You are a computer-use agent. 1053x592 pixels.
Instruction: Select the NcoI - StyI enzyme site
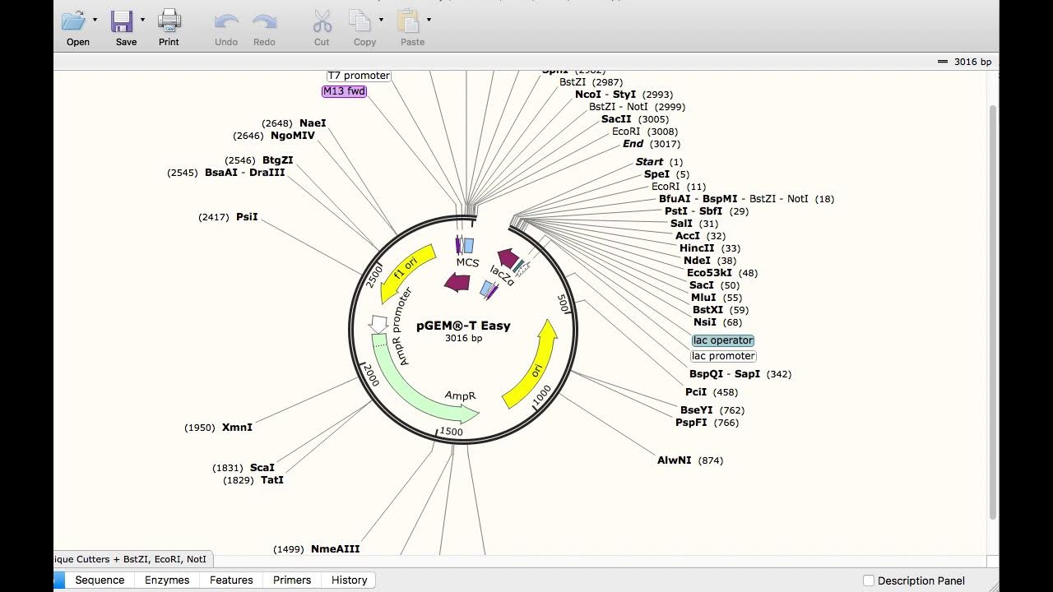click(605, 95)
